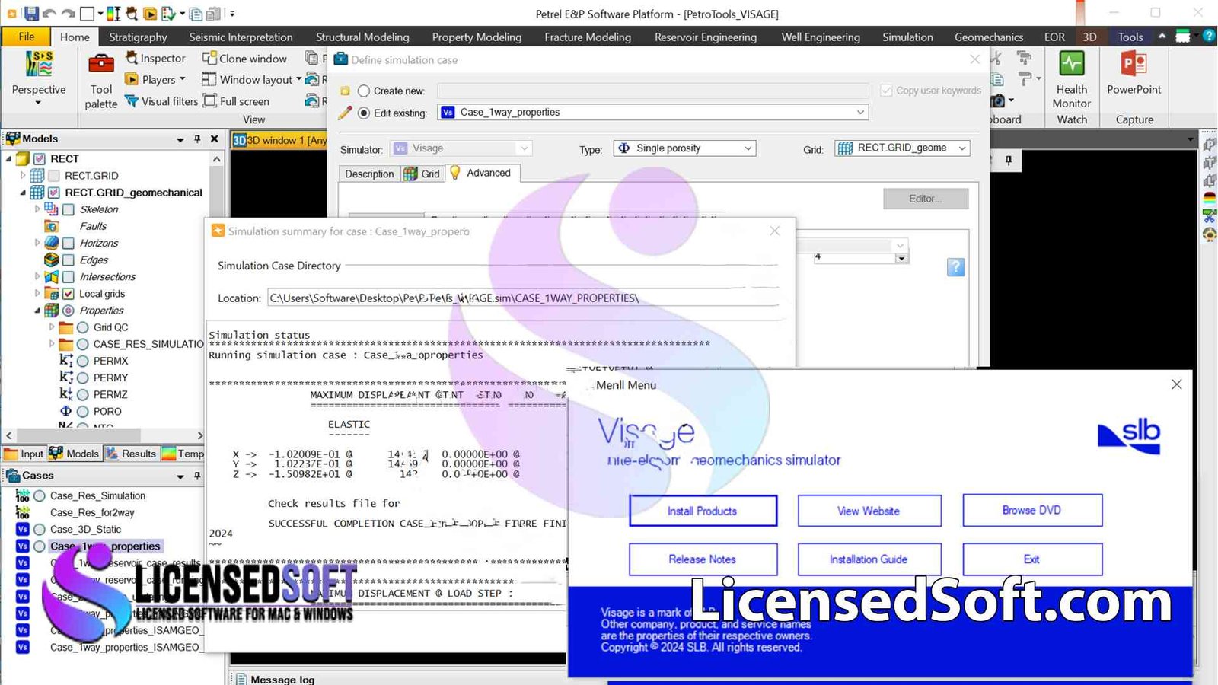Click the Redo icon in title bar

click(x=68, y=14)
